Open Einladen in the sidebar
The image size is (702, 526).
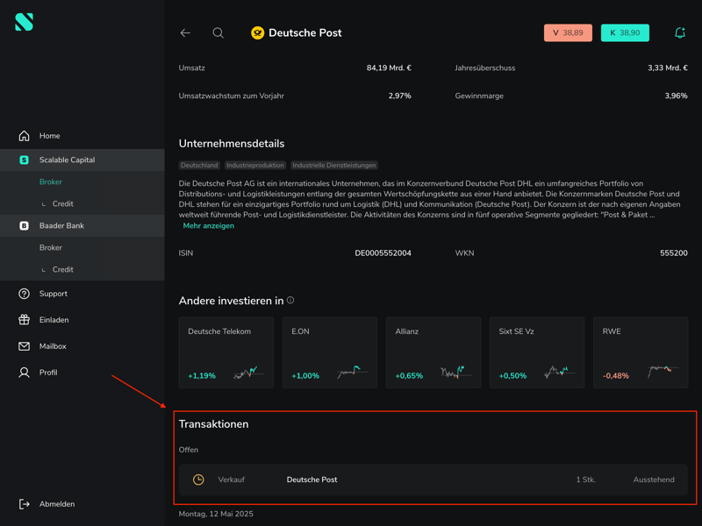(x=54, y=320)
